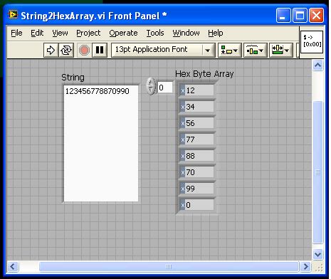Click the Abort Execution stop button
Viewport: 331px width, 279px height.
(84, 50)
